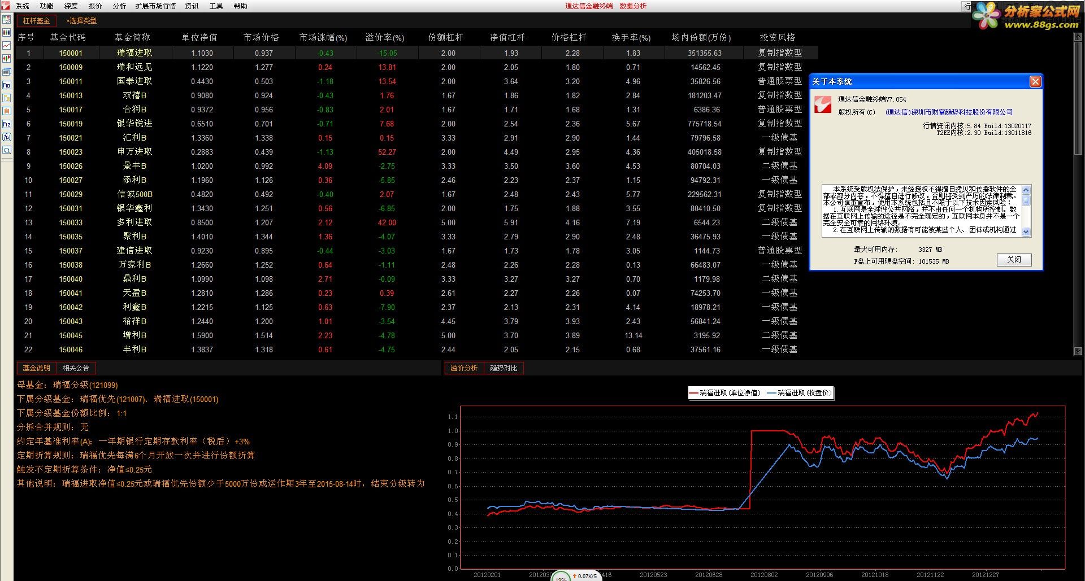Open the 工具 menu

tap(216, 6)
